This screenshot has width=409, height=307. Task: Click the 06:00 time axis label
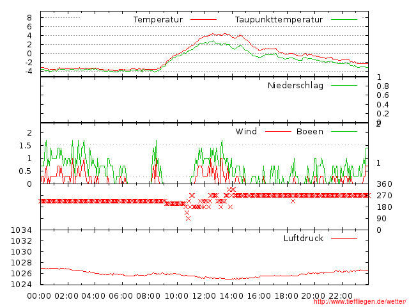tap(121, 296)
